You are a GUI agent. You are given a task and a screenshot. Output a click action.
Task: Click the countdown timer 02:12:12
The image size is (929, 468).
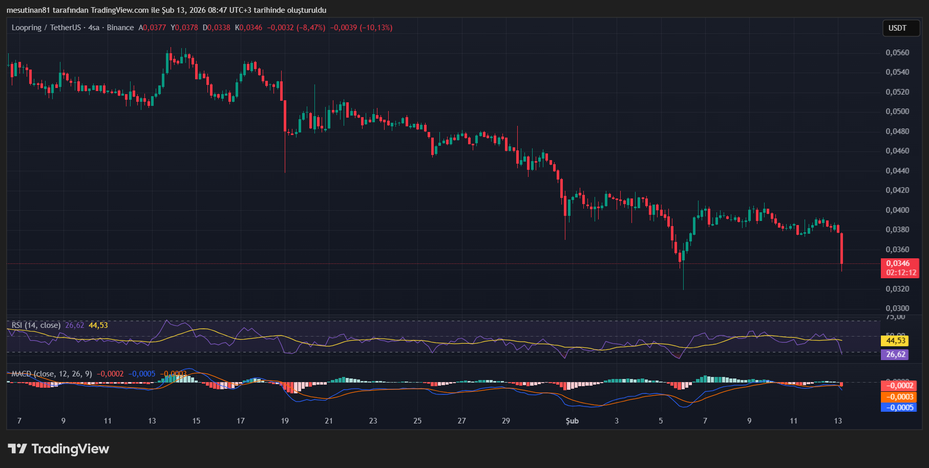(901, 272)
